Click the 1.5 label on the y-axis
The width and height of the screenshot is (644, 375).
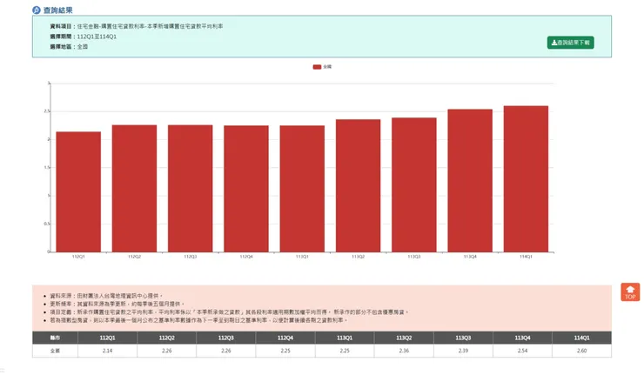(x=47, y=168)
